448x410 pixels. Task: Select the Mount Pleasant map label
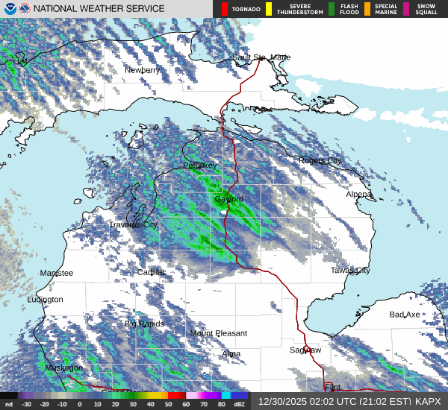click(x=218, y=333)
